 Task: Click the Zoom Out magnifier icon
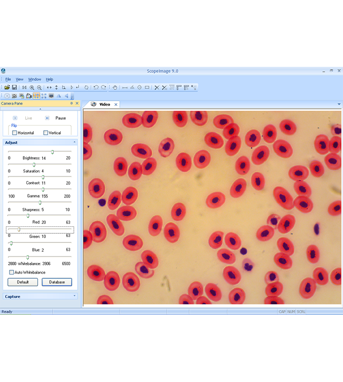pos(39,87)
